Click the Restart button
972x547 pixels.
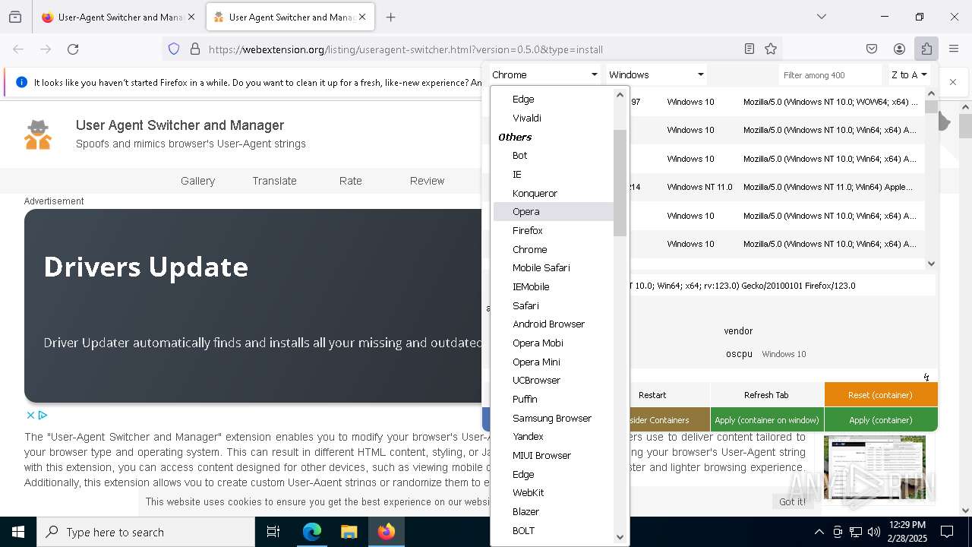652,394
